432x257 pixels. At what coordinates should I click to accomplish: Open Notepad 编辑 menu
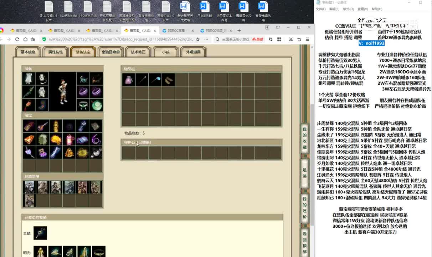pos(334,9)
